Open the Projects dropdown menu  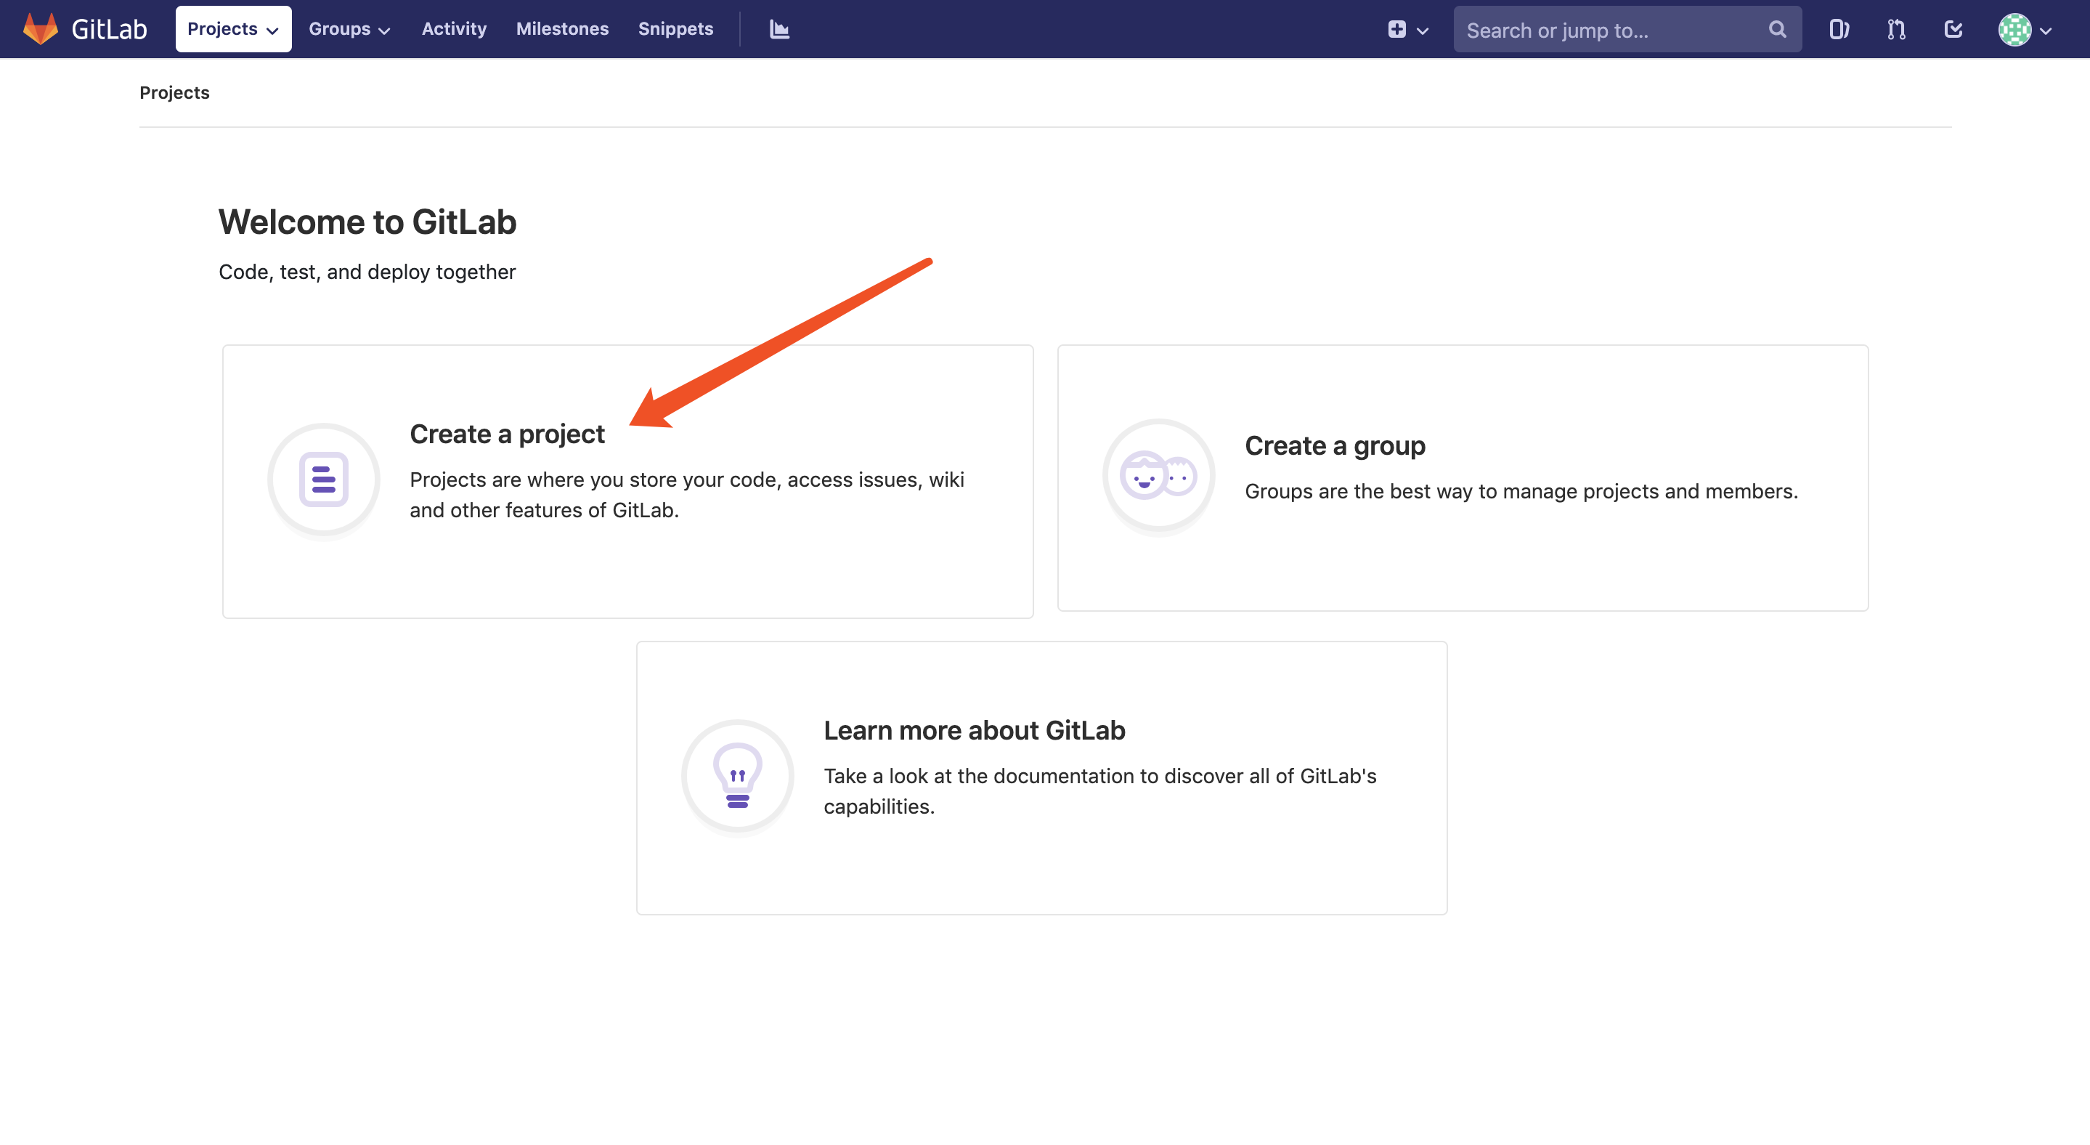coord(233,29)
